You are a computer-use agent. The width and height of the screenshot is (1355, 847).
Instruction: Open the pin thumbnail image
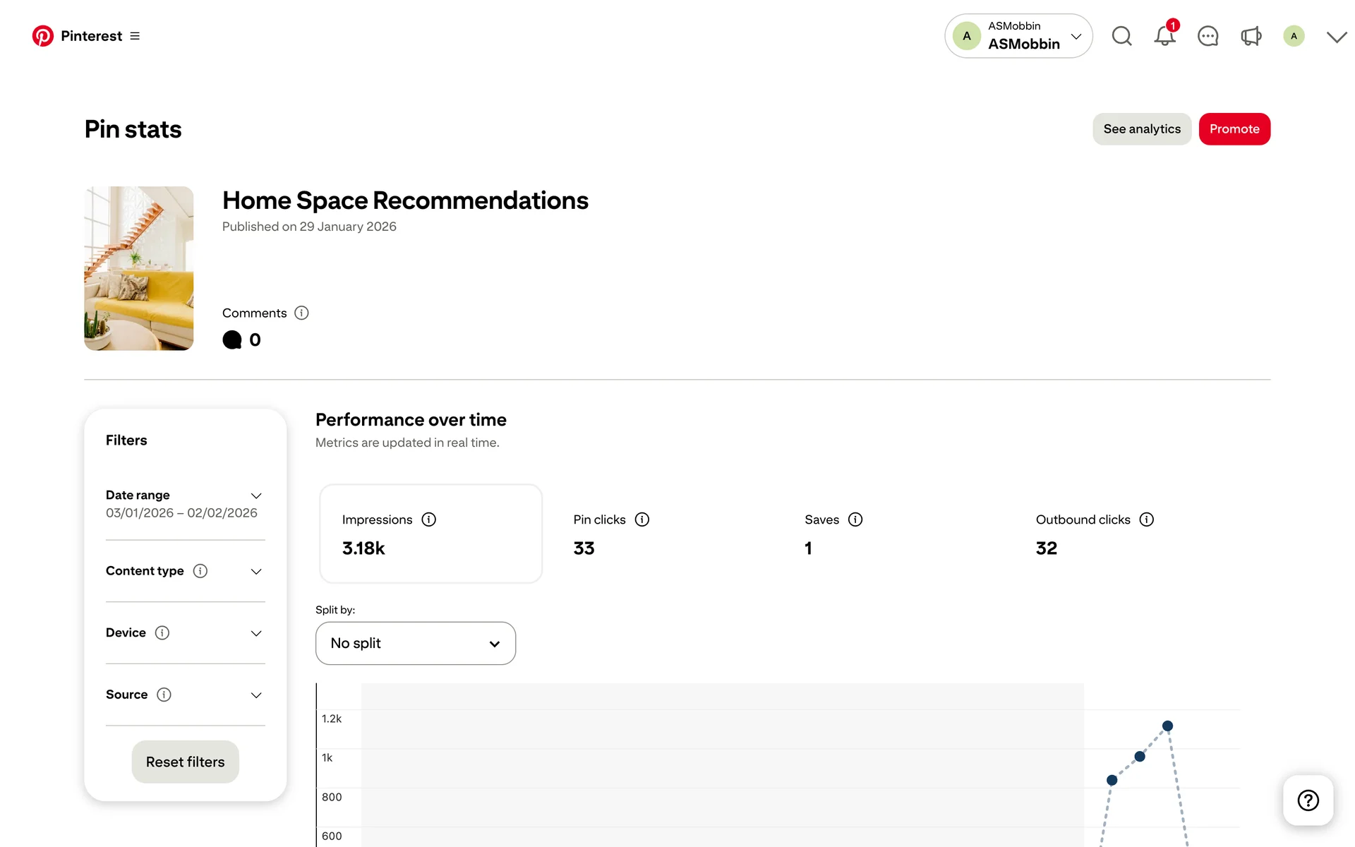(x=139, y=268)
